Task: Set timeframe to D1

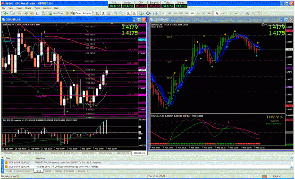Action: pos(198,13)
